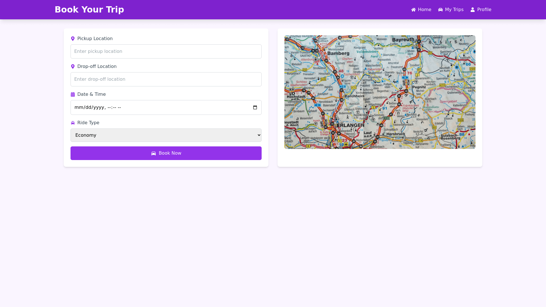Click the calendar icon beside Date & Time label
546x307 pixels.
coord(73,94)
